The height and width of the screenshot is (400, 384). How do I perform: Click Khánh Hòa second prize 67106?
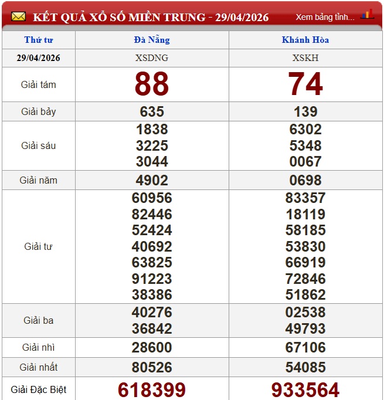[x=305, y=348]
